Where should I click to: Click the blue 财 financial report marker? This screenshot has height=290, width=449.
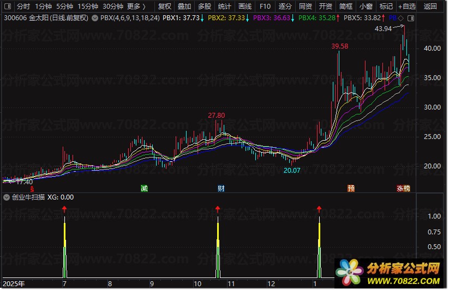tap(221, 188)
